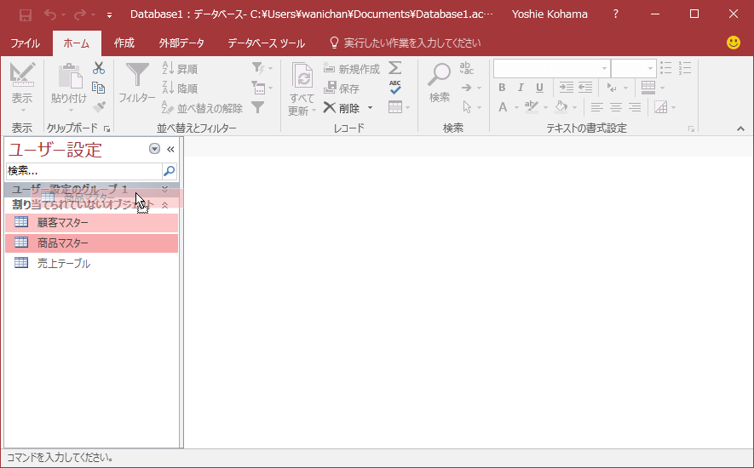This screenshot has height=468, width=754.
Task: Click the 検索 magnifier find button
Action: point(440,83)
